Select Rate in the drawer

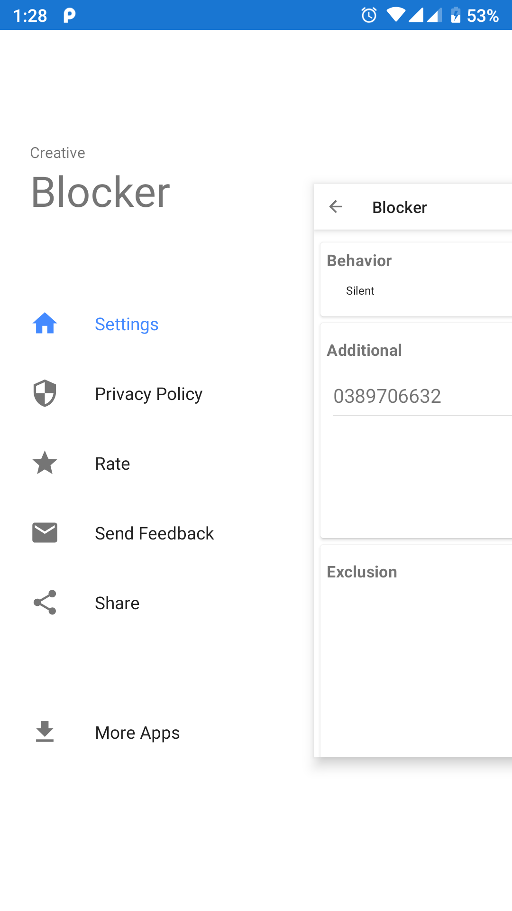(112, 464)
